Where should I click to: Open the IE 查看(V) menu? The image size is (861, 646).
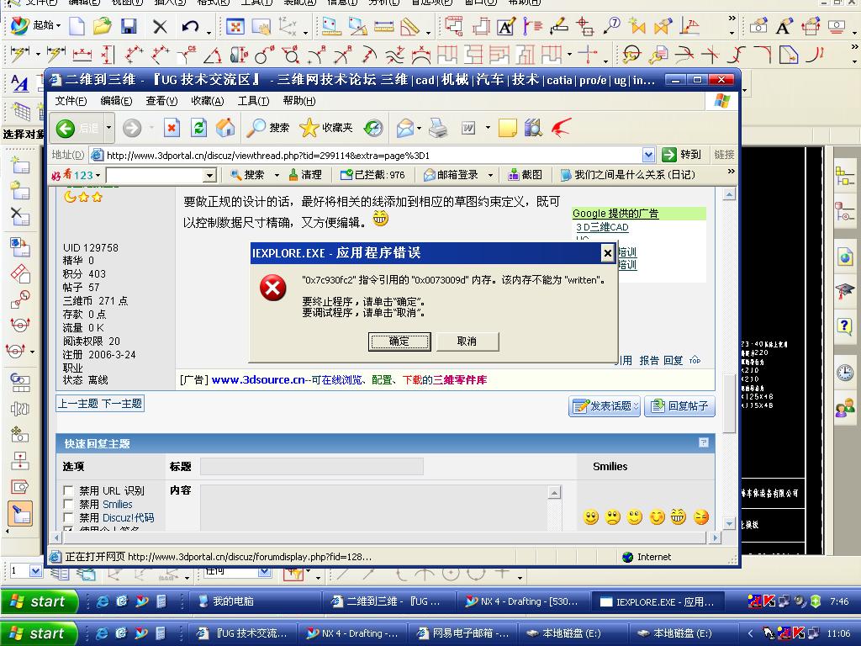pyautogui.click(x=161, y=101)
